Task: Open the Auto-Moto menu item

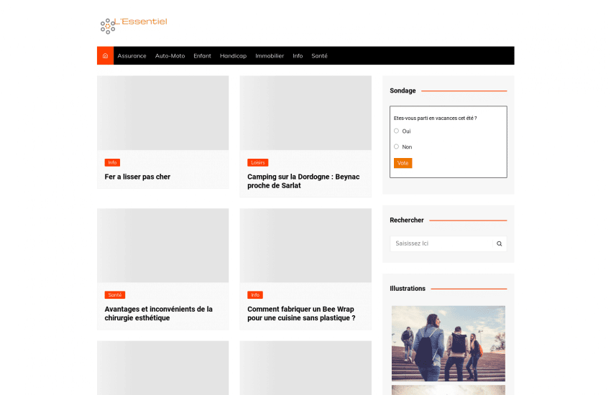Action: click(170, 55)
